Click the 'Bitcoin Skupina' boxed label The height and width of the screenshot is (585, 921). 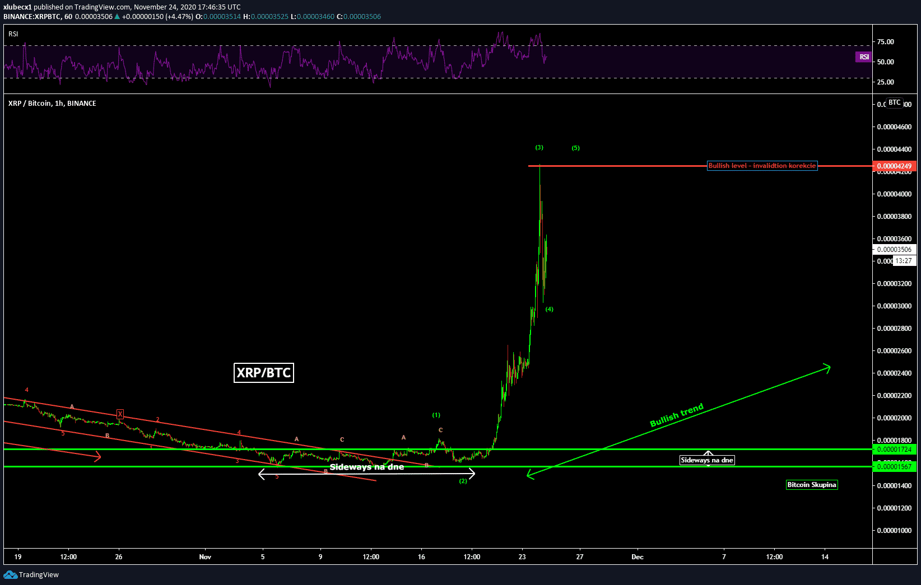(x=811, y=485)
